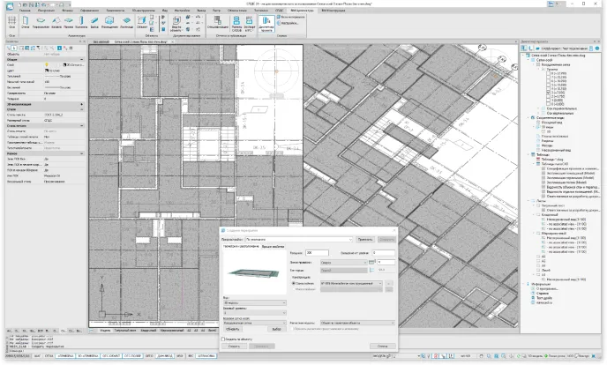Click the Применить button
This screenshot has height=365, width=607.
pos(365,238)
